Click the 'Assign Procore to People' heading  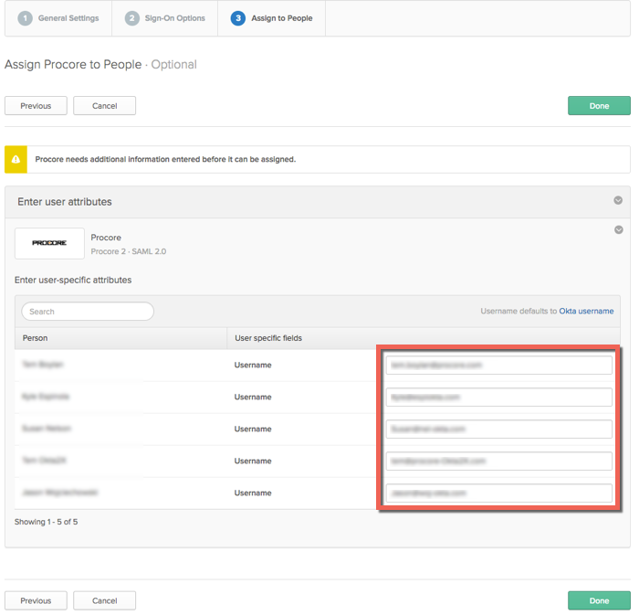coord(73,65)
